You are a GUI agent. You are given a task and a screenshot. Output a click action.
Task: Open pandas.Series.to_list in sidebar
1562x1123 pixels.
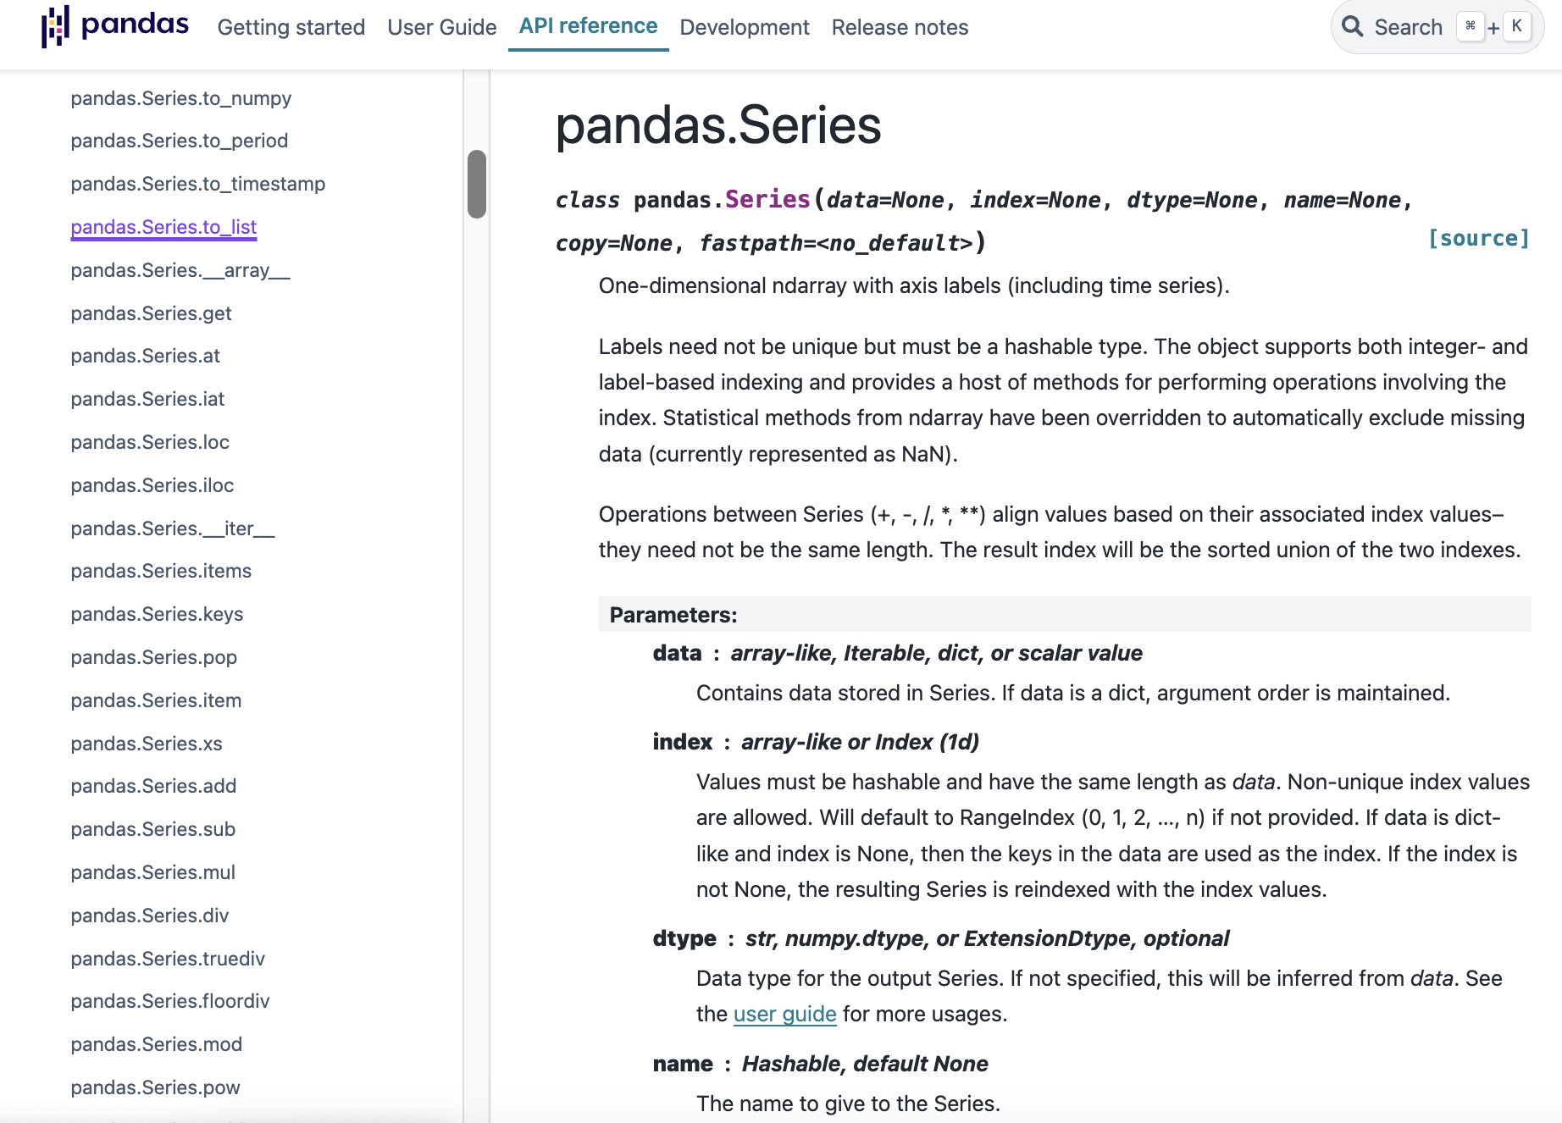click(x=163, y=227)
